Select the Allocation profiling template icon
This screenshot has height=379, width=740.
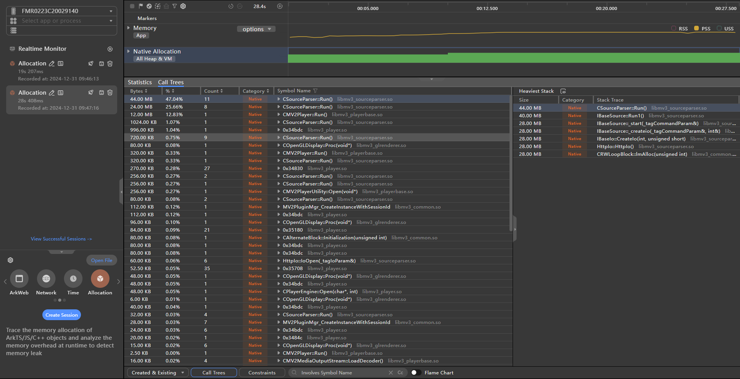[x=100, y=279]
